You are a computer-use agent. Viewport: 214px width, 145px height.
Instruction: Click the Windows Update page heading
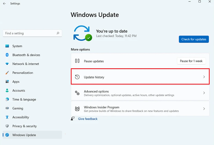tap(95, 15)
